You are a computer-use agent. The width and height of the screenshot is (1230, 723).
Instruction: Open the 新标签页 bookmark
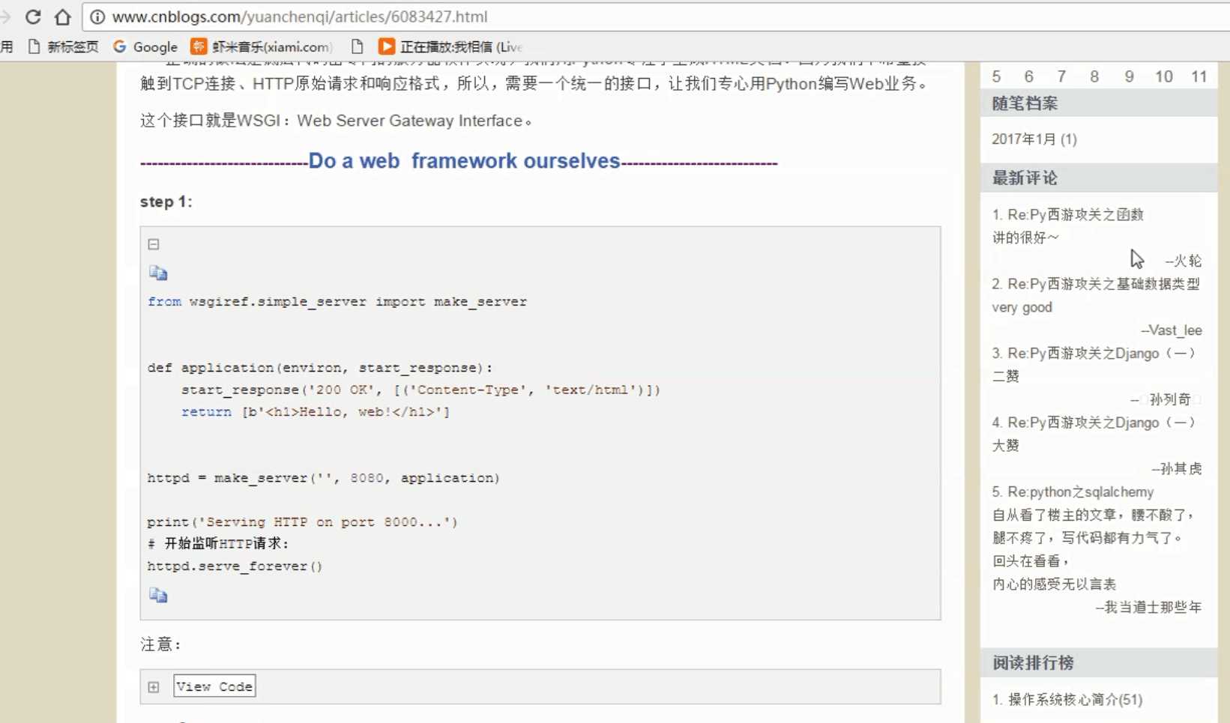63,46
